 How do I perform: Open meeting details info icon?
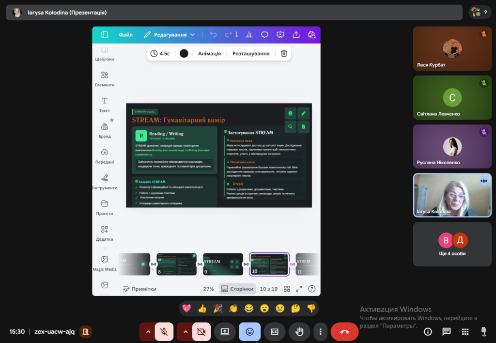(428, 332)
